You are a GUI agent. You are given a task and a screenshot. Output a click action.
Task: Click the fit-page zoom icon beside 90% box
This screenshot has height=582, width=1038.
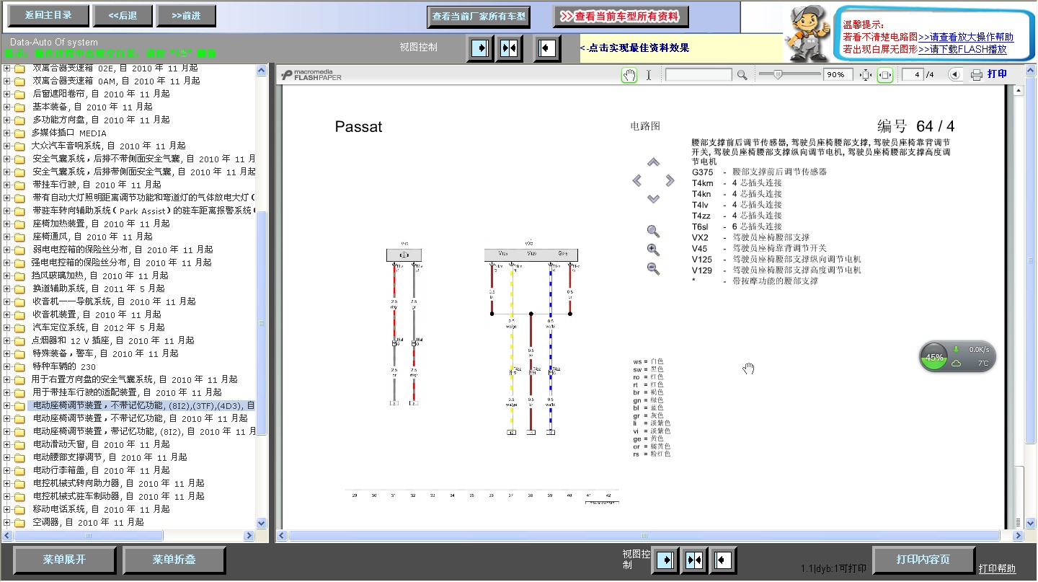point(866,74)
